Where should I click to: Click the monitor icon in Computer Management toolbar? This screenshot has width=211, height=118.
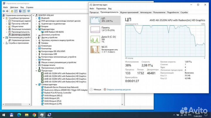pyautogui.click(x=29, y=11)
